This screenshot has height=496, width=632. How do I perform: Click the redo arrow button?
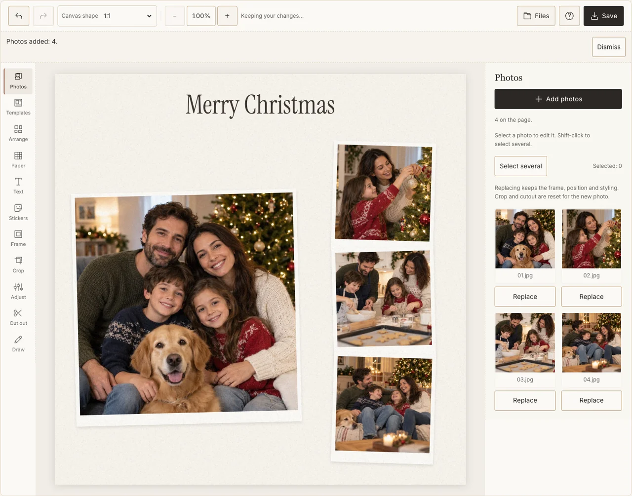click(x=43, y=16)
